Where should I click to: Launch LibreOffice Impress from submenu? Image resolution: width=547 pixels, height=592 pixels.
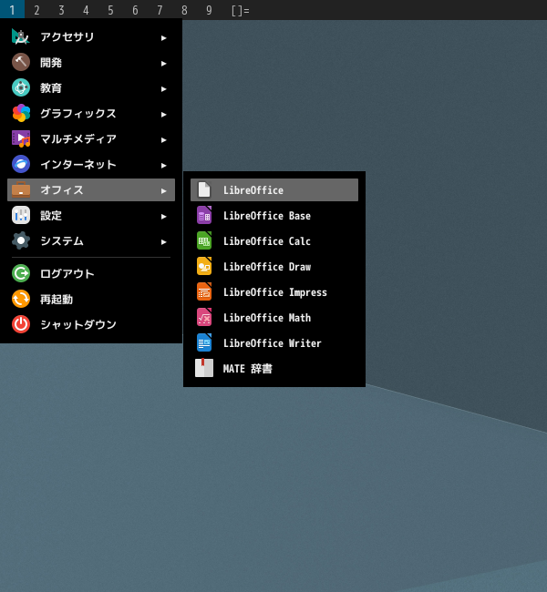click(x=274, y=291)
